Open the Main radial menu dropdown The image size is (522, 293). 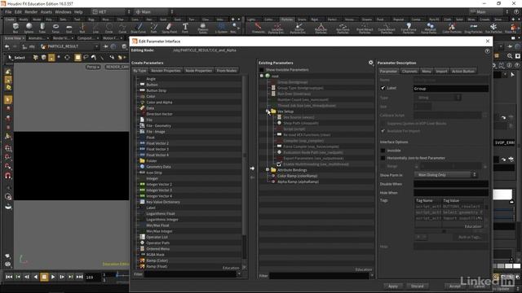tap(154, 11)
